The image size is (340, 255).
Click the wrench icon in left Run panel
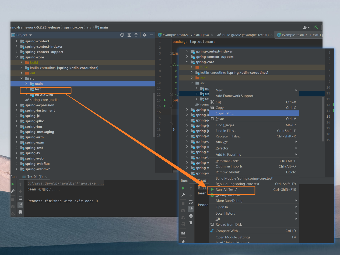coord(13,191)
